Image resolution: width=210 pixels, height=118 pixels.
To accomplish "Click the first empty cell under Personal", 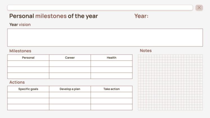I will click(x=28, y=64).
